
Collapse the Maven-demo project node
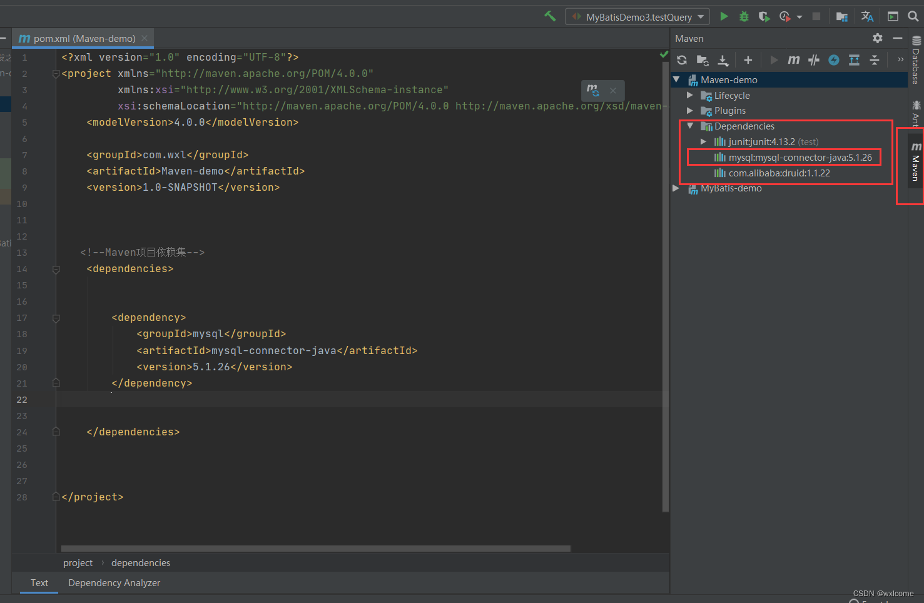pyautogui.click(x=676, y=79)
